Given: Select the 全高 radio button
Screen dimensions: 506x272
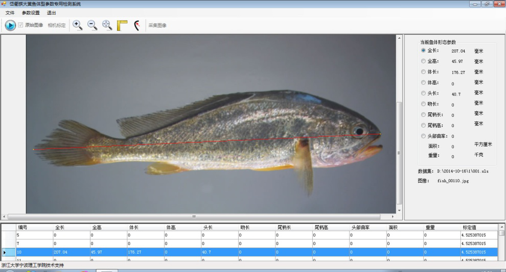Looking at the screenshot, I should [x=423, y=61].
